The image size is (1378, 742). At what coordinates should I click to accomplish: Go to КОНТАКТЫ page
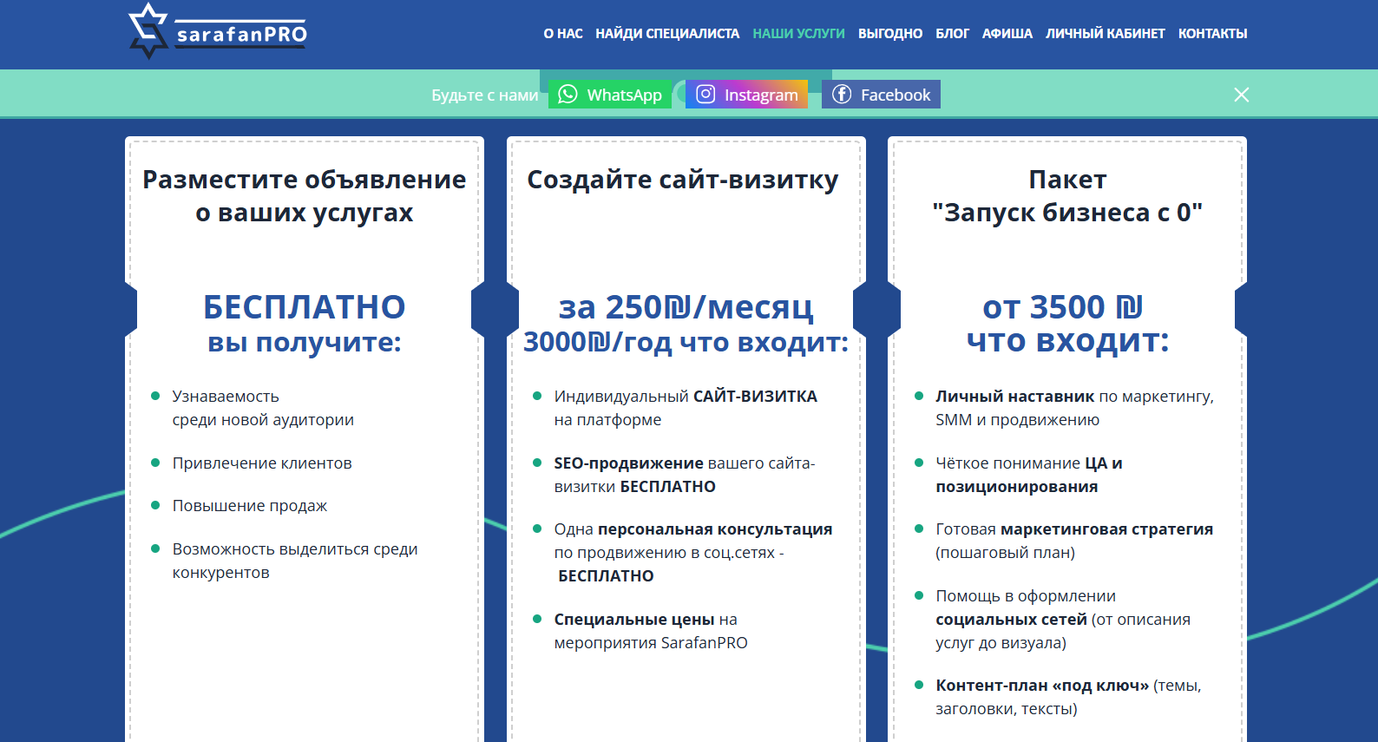(1212, 34)
